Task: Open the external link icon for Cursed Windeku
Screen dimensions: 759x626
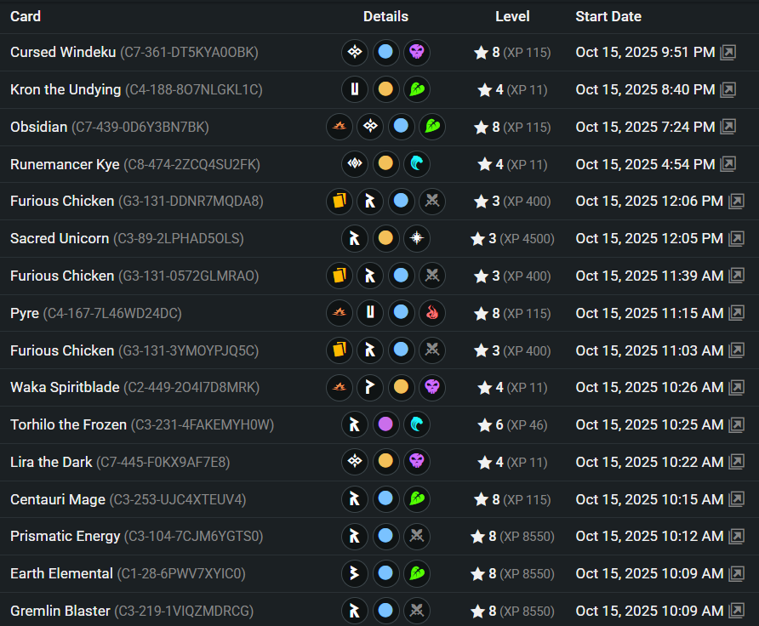Action: pyautogui.click(x=728, y=53)
